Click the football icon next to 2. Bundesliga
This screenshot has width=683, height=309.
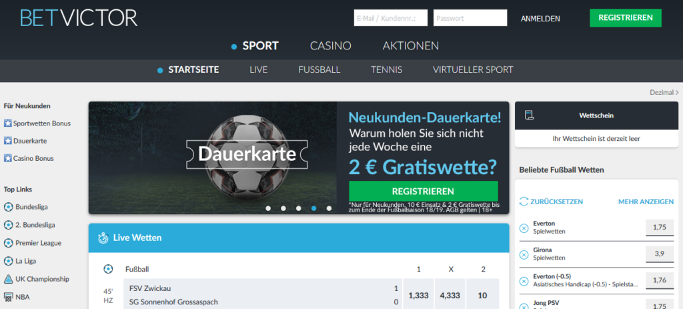pyautogui.click(x=8, y=225)
